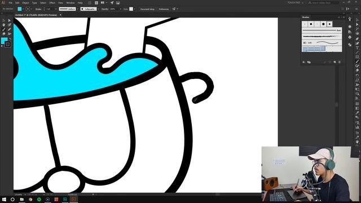Viewport: 361px width, 203px height.
Task: Click the GPU Performance rocket icon
Action: (112, 3)
